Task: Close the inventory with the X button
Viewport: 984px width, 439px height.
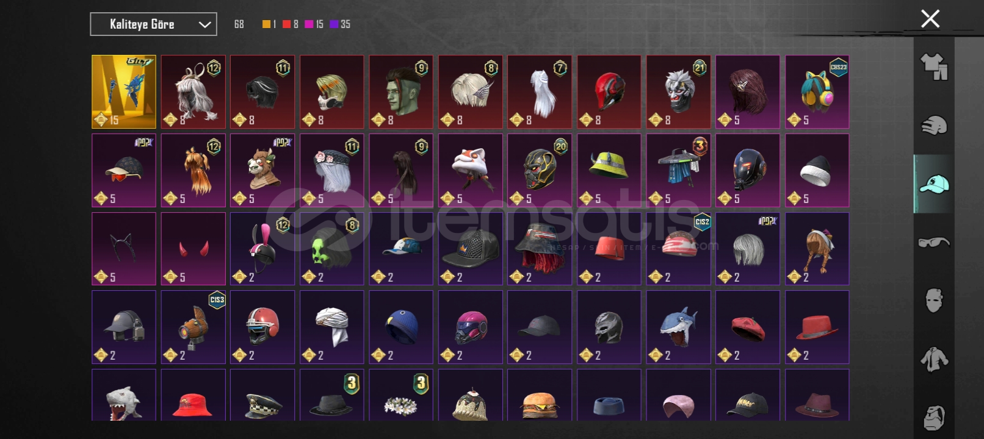Action: pyautogui.click(x=930, y=19)
